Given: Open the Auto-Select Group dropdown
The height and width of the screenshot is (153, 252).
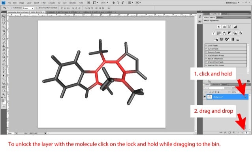Looking at the screenshot, I should coord(28,8).
